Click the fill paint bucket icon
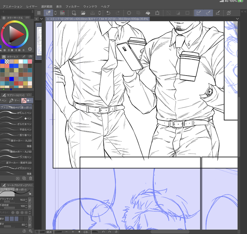This screenshot has height=234, width=247. (148, 13)
